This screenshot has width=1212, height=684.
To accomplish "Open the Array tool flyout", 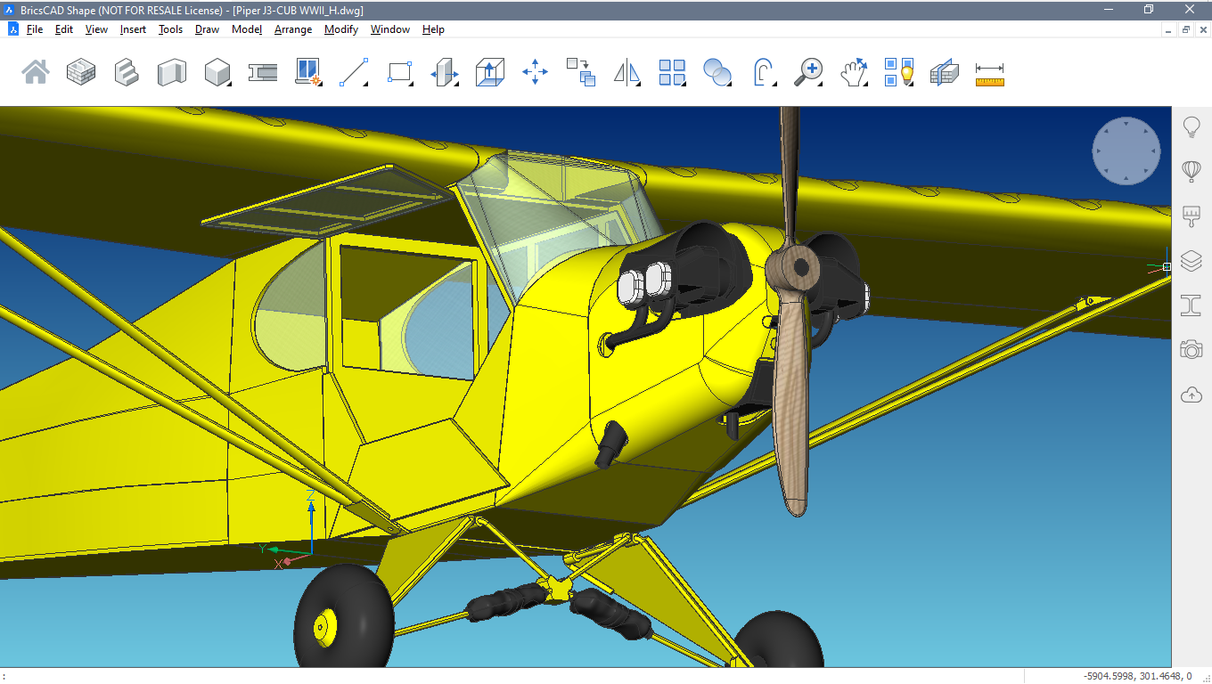I will pyautogui.click(x=673, y=72).
